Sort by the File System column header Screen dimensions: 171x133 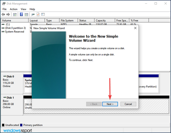pos(69,20)
